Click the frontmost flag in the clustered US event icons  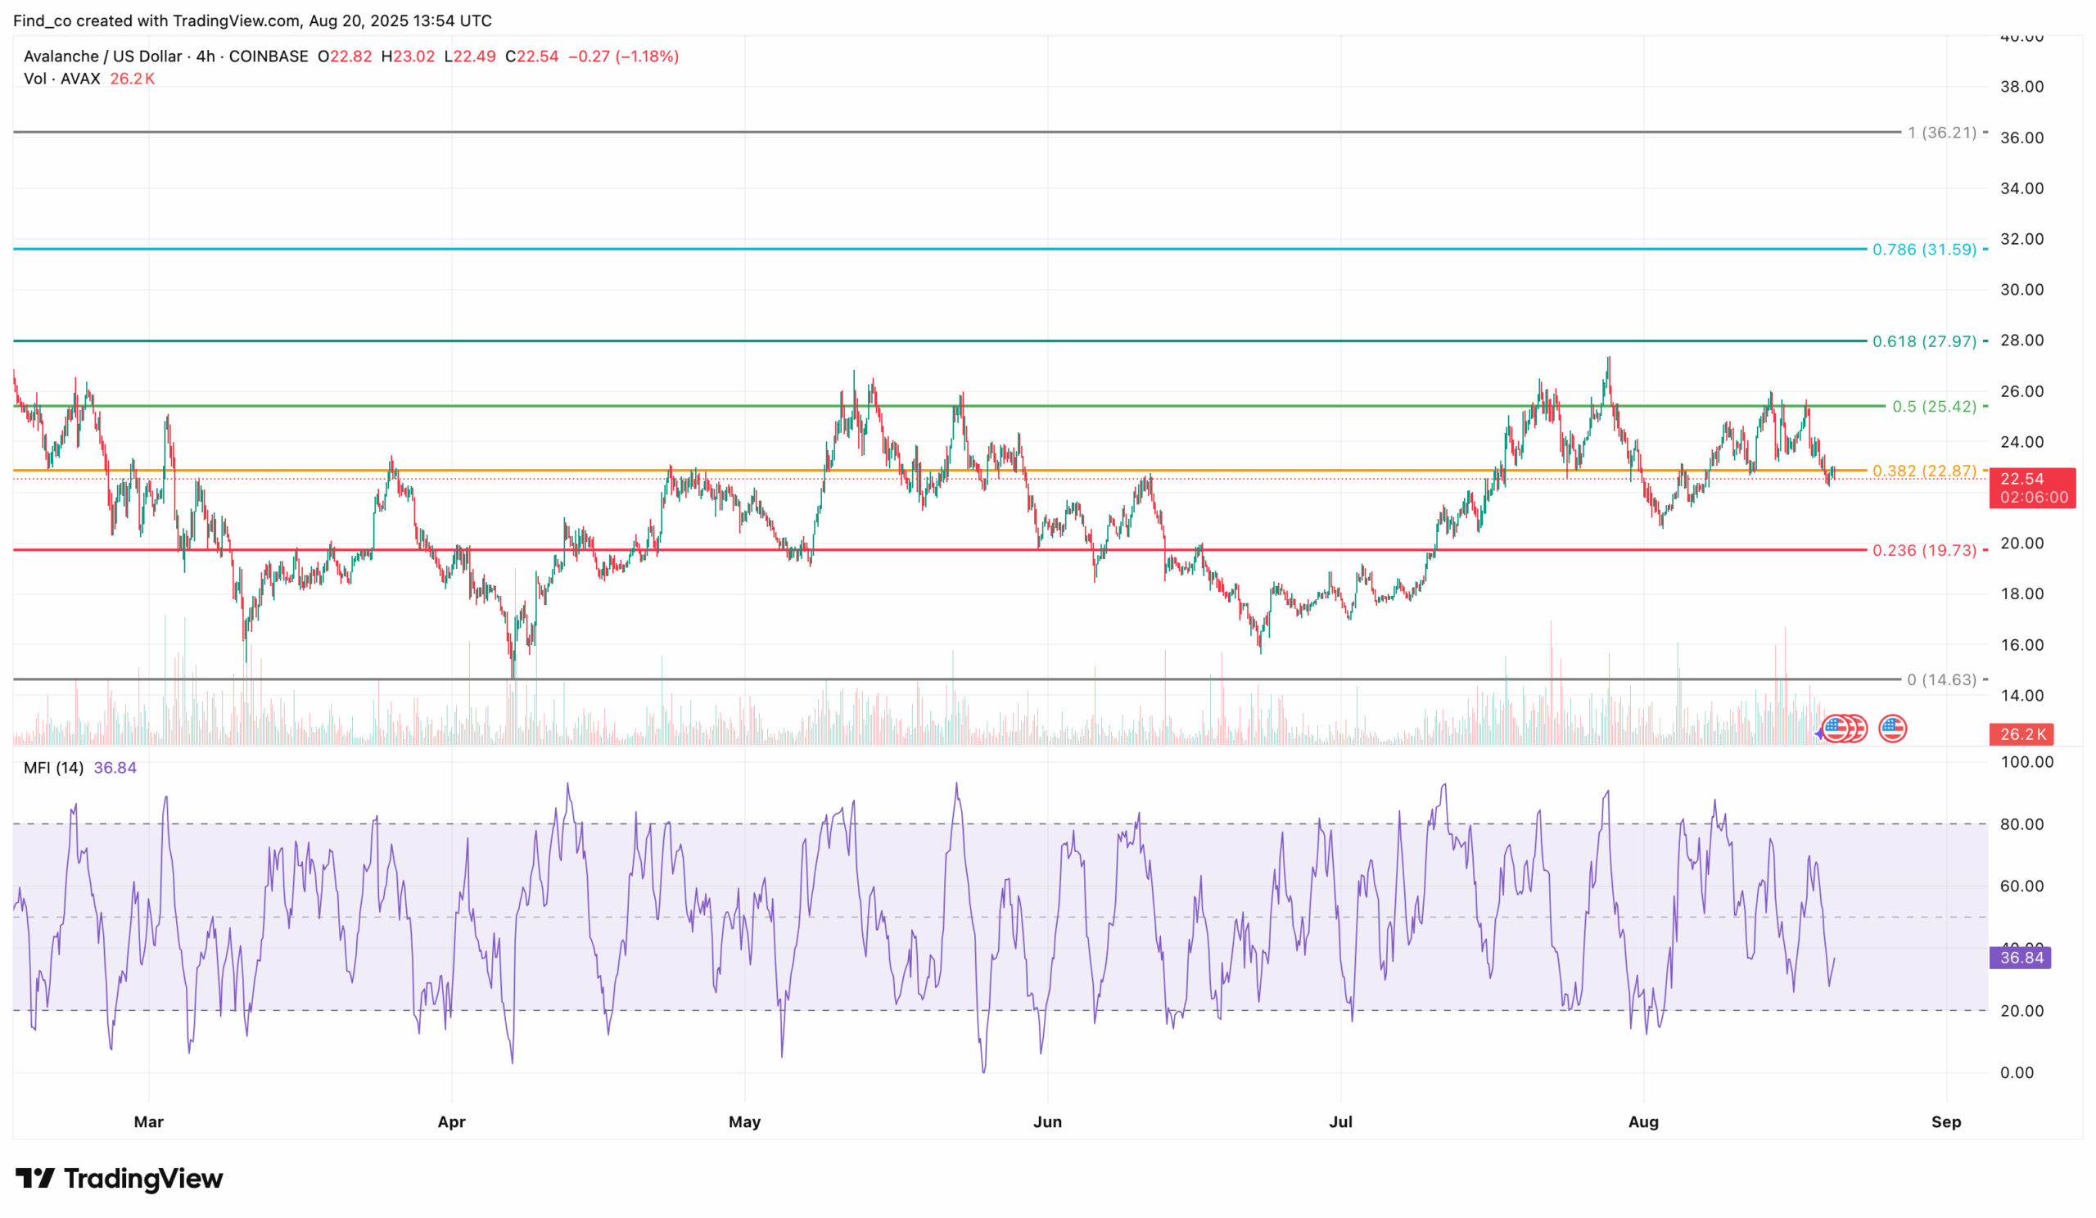(x=1836, y=729)
